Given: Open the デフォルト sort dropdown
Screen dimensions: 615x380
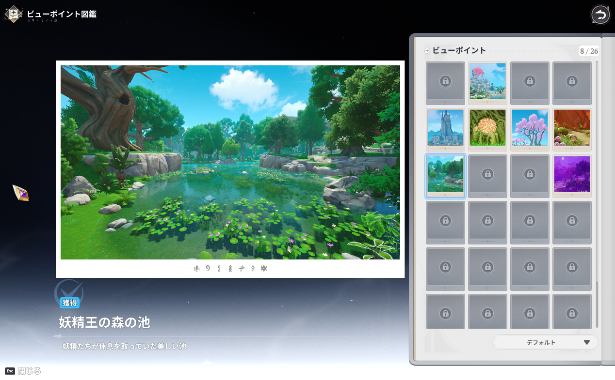Looking at the screenshot, I should click(x=545, y=342).
